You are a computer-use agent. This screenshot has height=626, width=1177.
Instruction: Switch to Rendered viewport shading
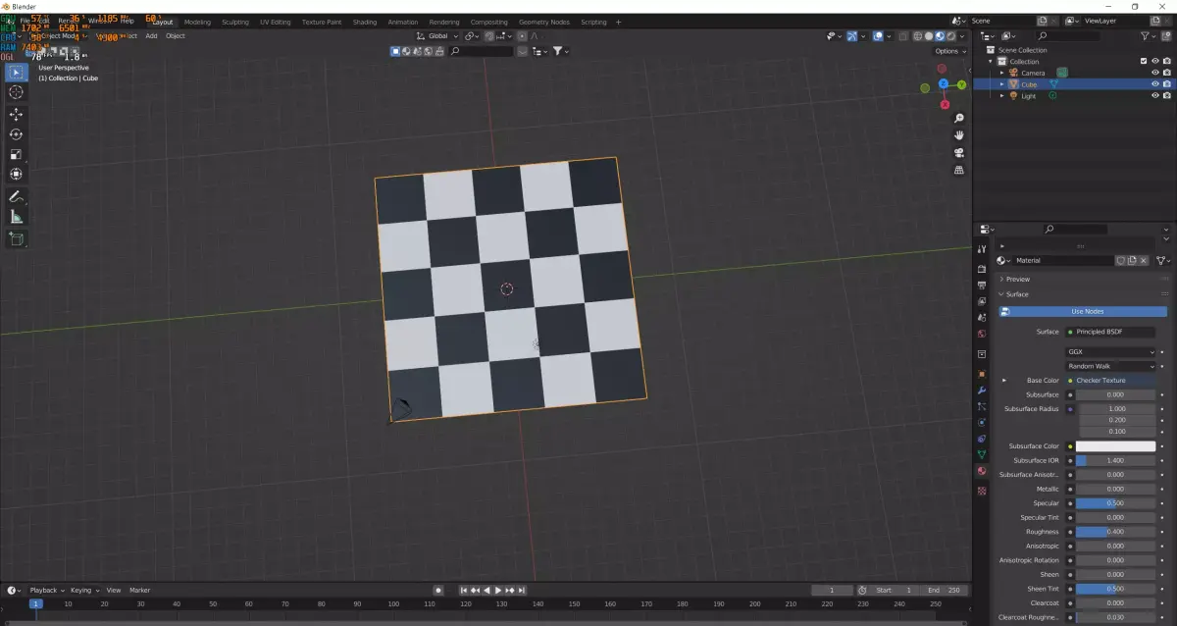(949, 36)
